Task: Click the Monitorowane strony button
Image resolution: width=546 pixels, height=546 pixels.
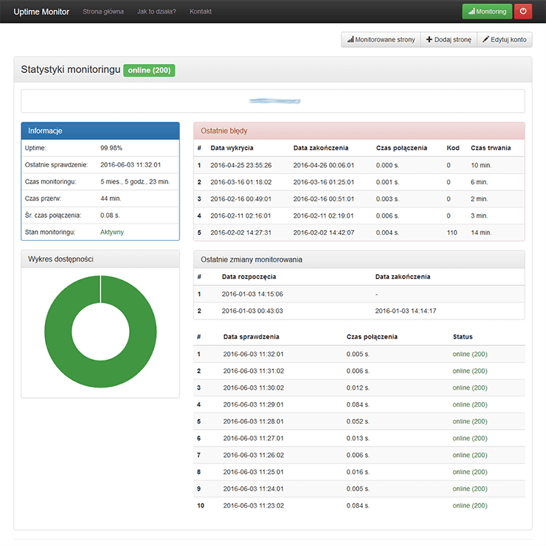Action: 380,40
